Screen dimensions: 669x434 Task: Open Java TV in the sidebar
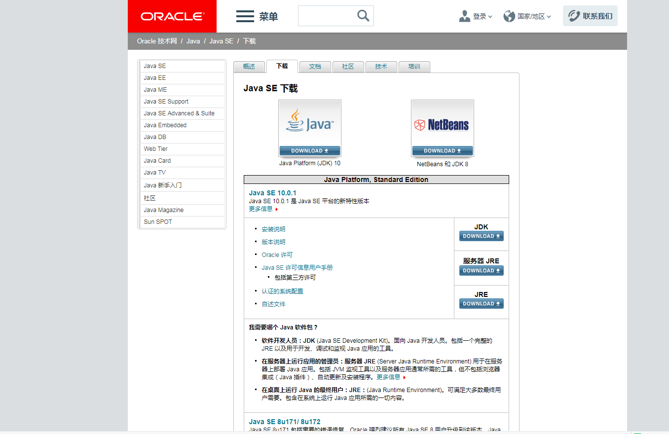click(182, 173)
